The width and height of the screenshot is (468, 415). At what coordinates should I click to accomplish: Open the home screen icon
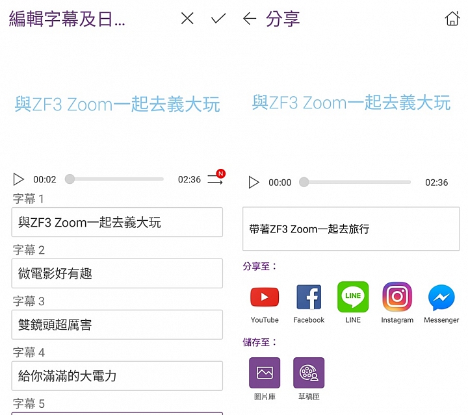pyautogui.click(x=452, y=18)
